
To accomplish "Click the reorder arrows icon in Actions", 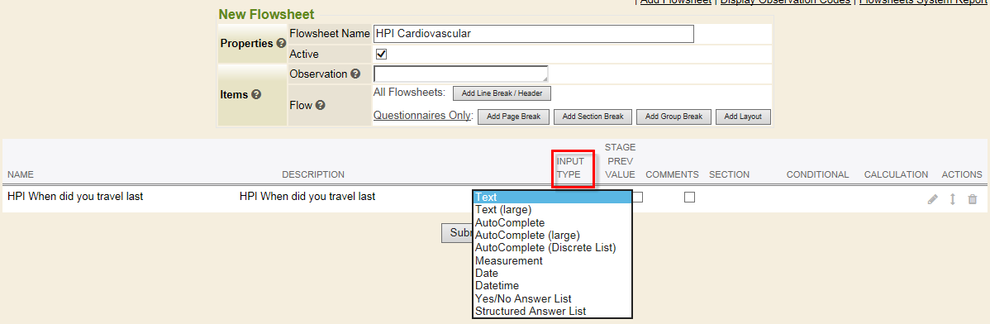I will click(953, 199).
